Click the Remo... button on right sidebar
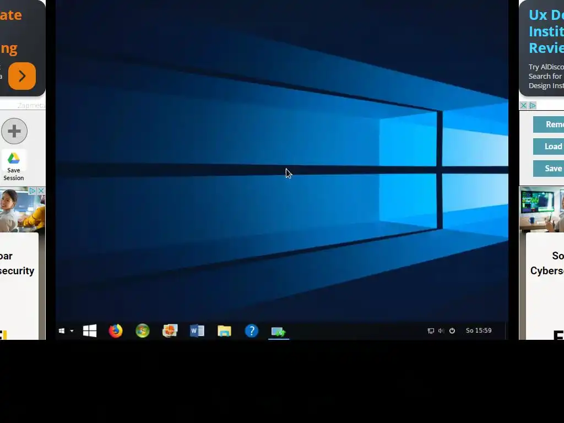 coord(549,124)
